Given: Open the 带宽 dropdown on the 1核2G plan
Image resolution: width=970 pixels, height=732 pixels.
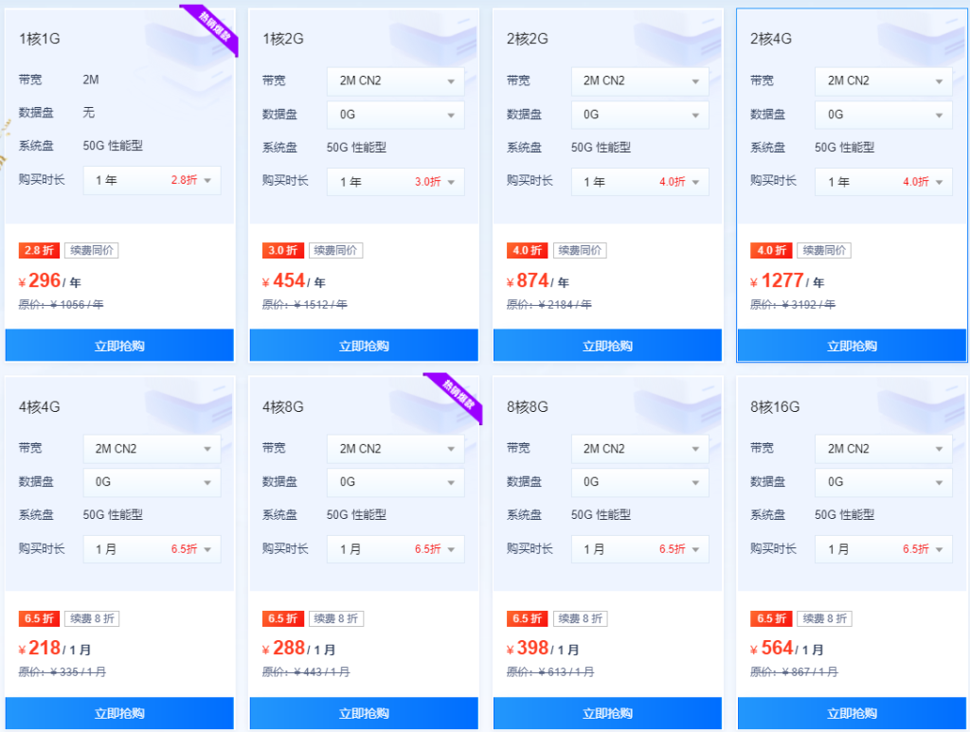Looking at the screenshot, I should click(394, 80).
